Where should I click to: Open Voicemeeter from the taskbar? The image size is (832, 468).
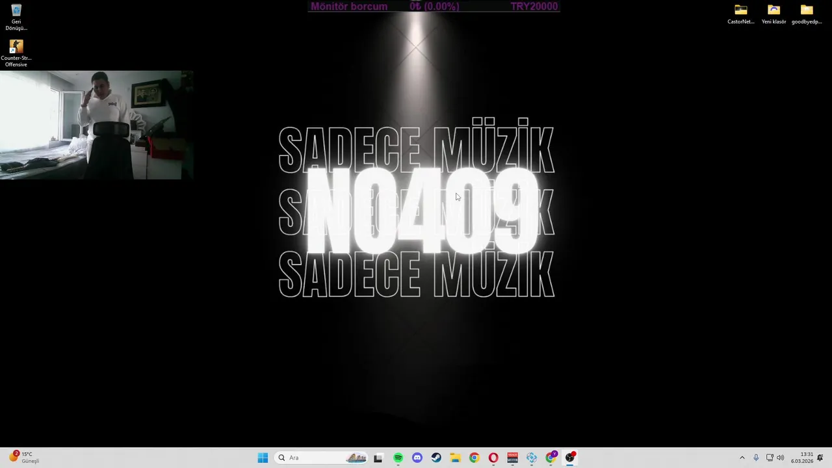pos(512,458)
